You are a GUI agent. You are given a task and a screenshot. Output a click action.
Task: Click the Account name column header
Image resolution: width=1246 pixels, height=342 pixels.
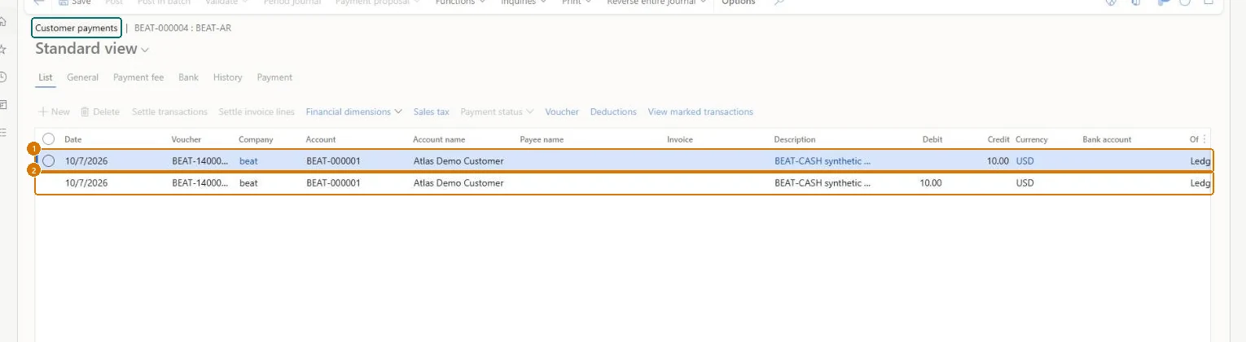coord(439,139)
